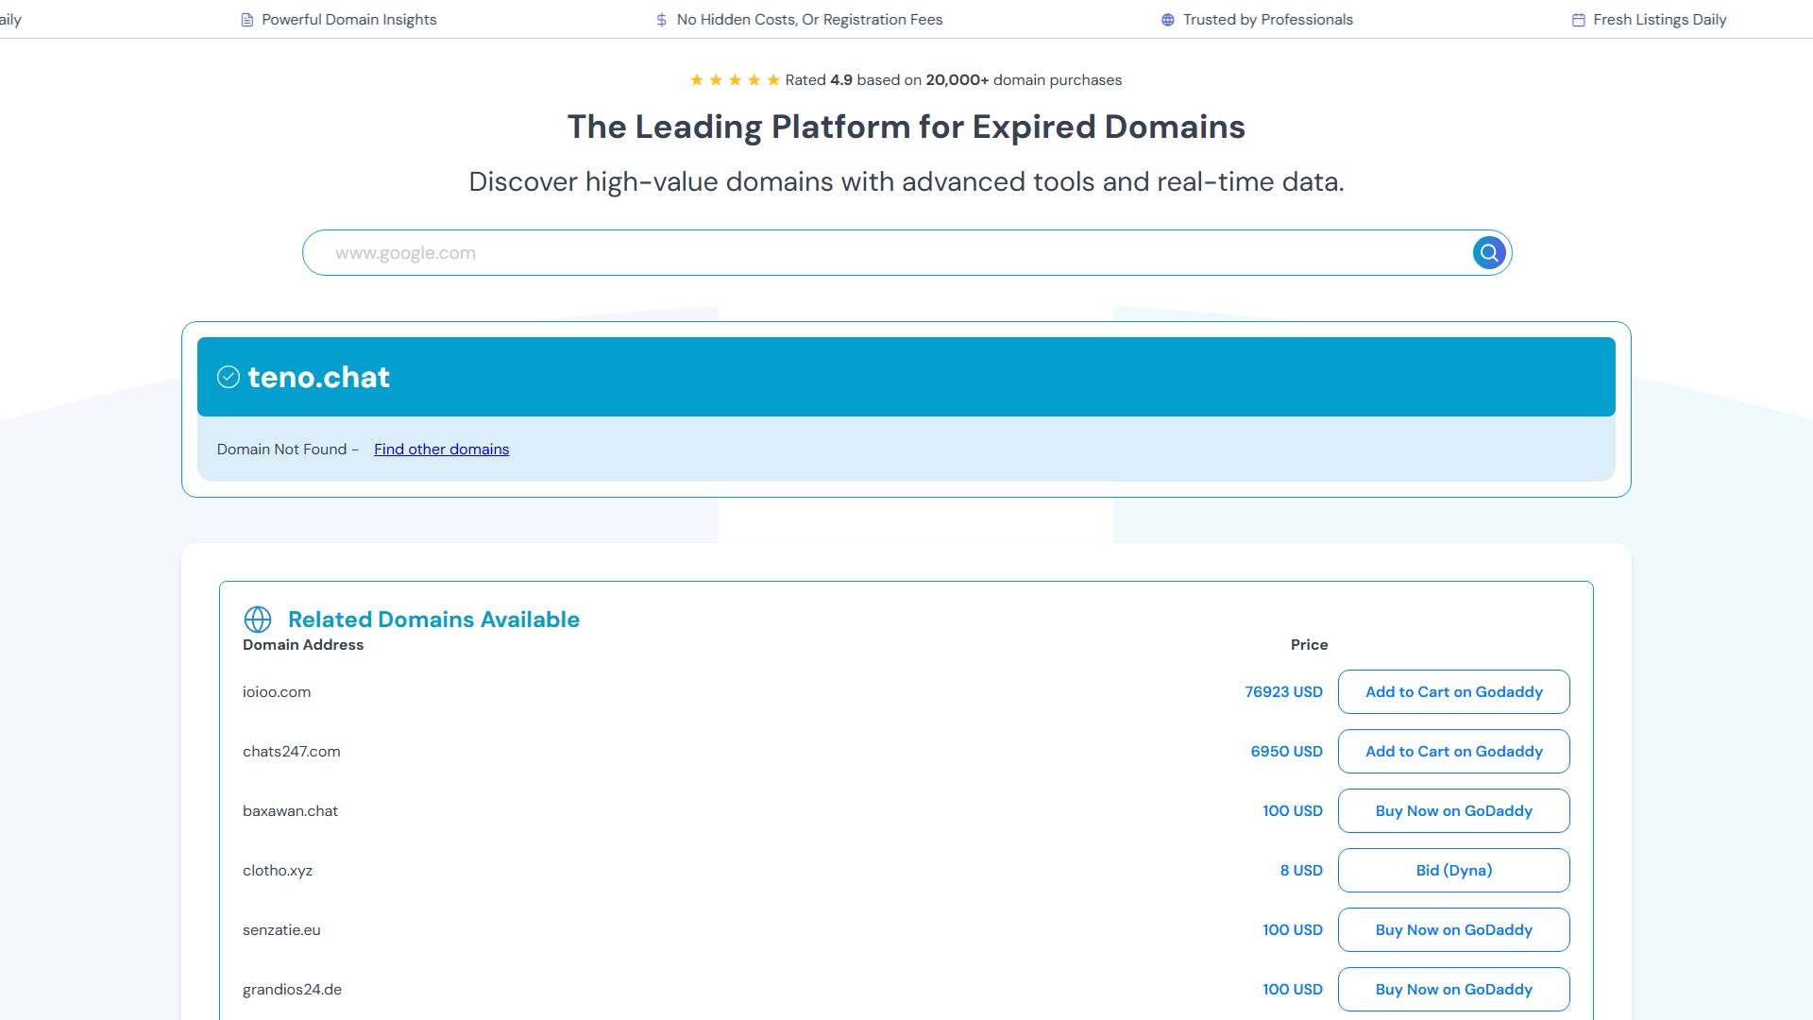Click the 8 USD price for clotho.xyz
The width and height of the screenshot is (1813, 1020).
point(1300,871)
